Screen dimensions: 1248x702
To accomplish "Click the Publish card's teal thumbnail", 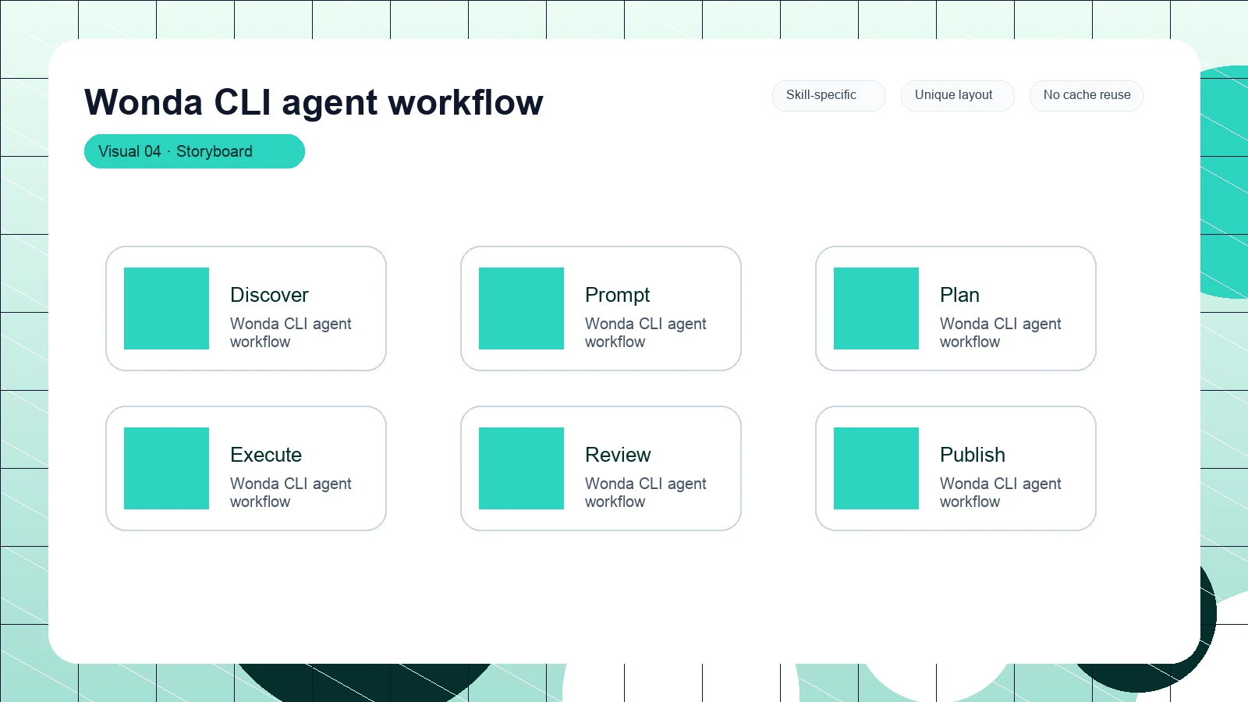I will 876,468.
